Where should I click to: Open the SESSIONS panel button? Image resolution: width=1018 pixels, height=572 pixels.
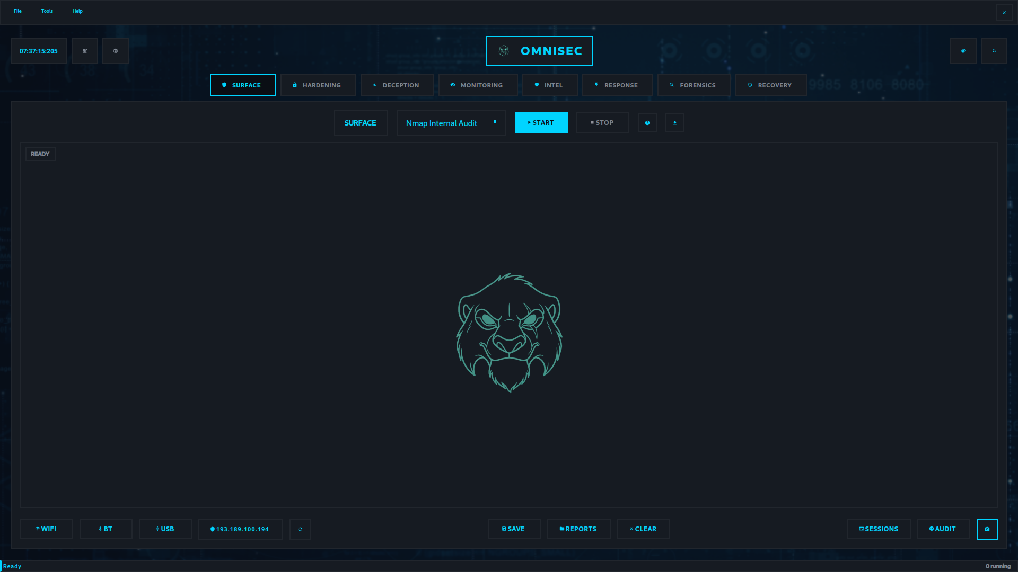879,529
